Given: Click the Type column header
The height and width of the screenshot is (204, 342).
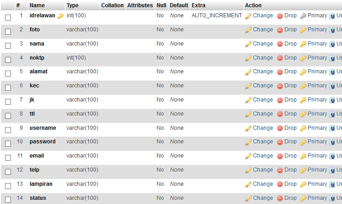Looking at the screenshot, I should tap(73, 5).
